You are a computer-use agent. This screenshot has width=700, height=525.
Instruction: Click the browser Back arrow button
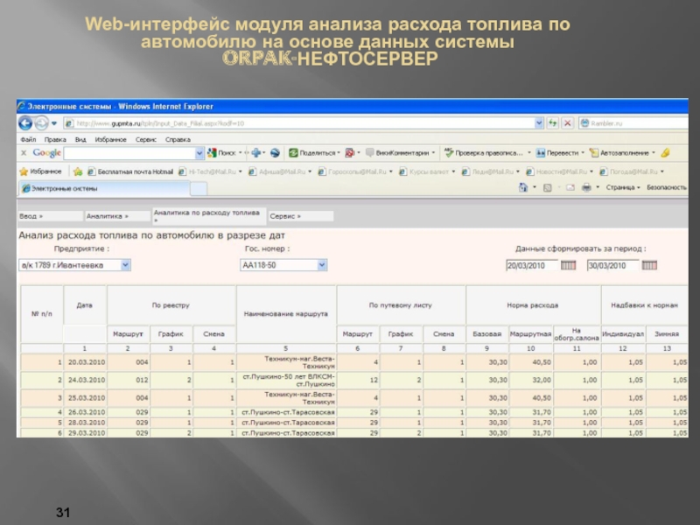[25, 122]
